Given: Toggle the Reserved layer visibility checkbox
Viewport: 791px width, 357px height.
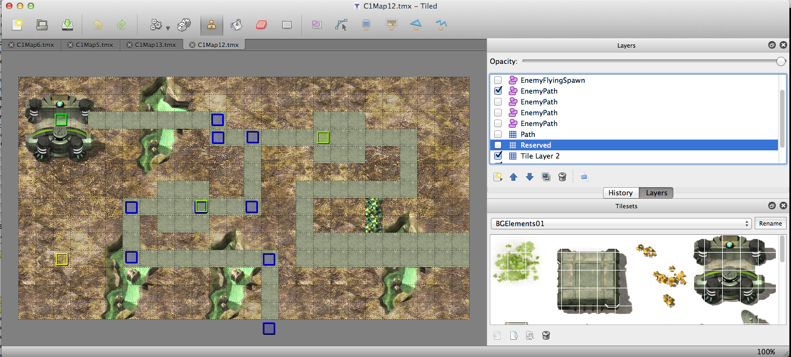Looking at the screenshot, I should click(x=498, y=145).
